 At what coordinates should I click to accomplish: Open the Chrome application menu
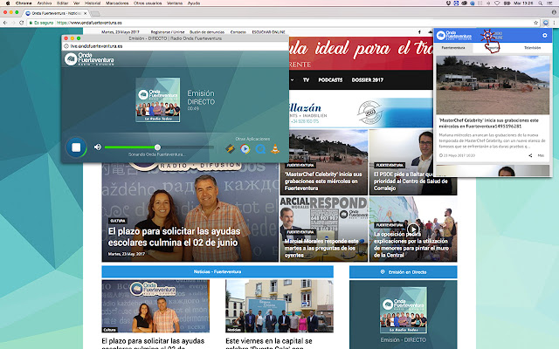point(24,3)
